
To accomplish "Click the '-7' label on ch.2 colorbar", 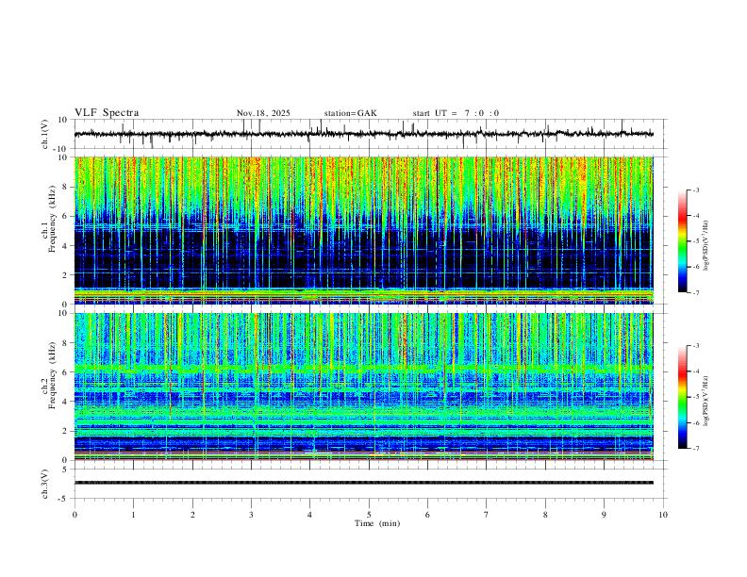I will pyautogui.click(x=696, y=448).
